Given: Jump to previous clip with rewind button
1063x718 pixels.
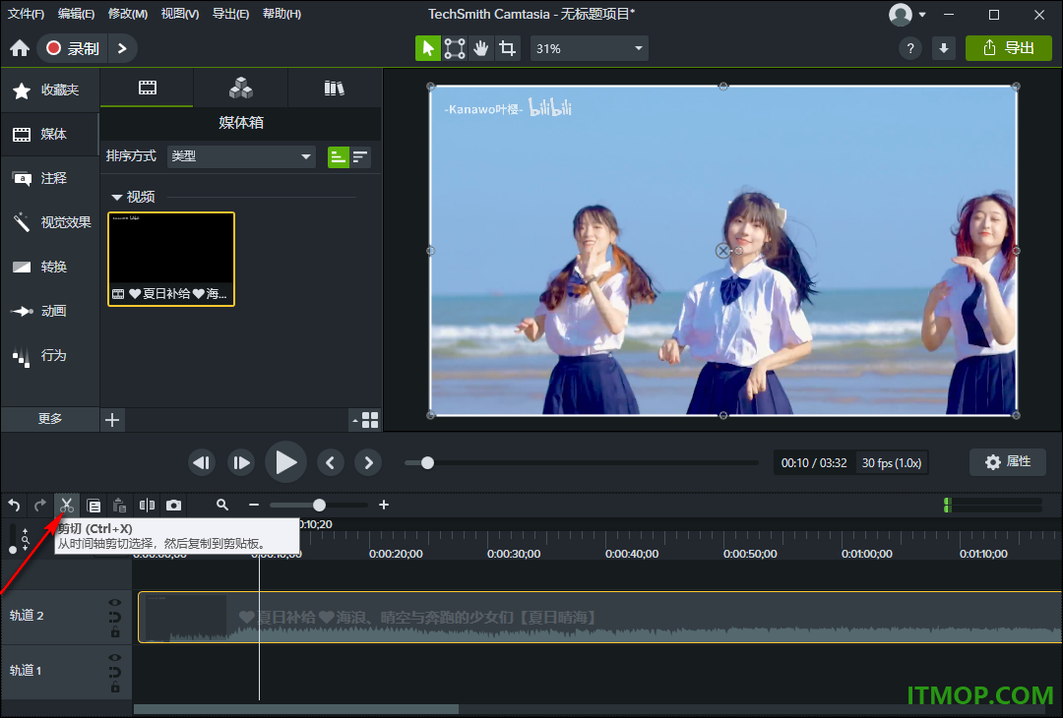Looking at the screenshot, I should coord(202,462).
